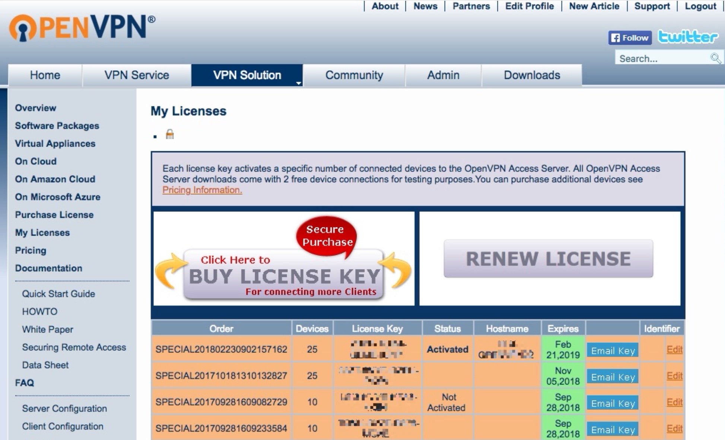Click the Nov 05,2018 expiry cell
Screen dimensions: 725x440
pos(563,376)
